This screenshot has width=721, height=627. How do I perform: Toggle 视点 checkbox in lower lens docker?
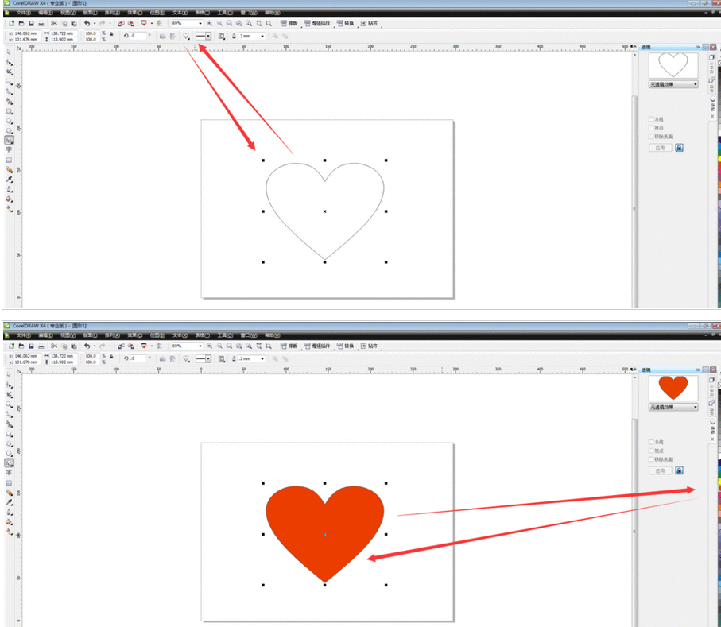click(651, 451)
